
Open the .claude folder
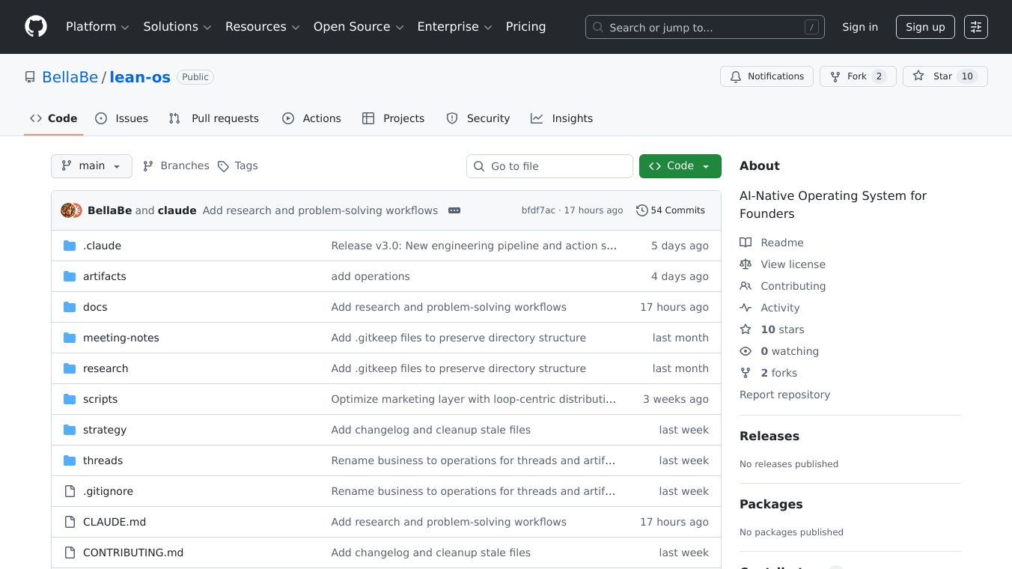click(102, 246)
